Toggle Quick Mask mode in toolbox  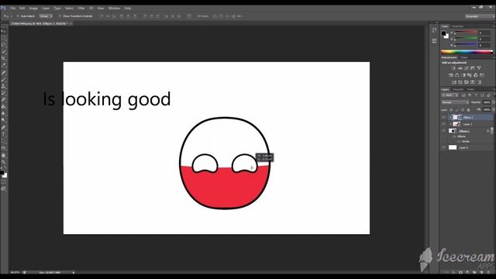[x=3, y=182]
